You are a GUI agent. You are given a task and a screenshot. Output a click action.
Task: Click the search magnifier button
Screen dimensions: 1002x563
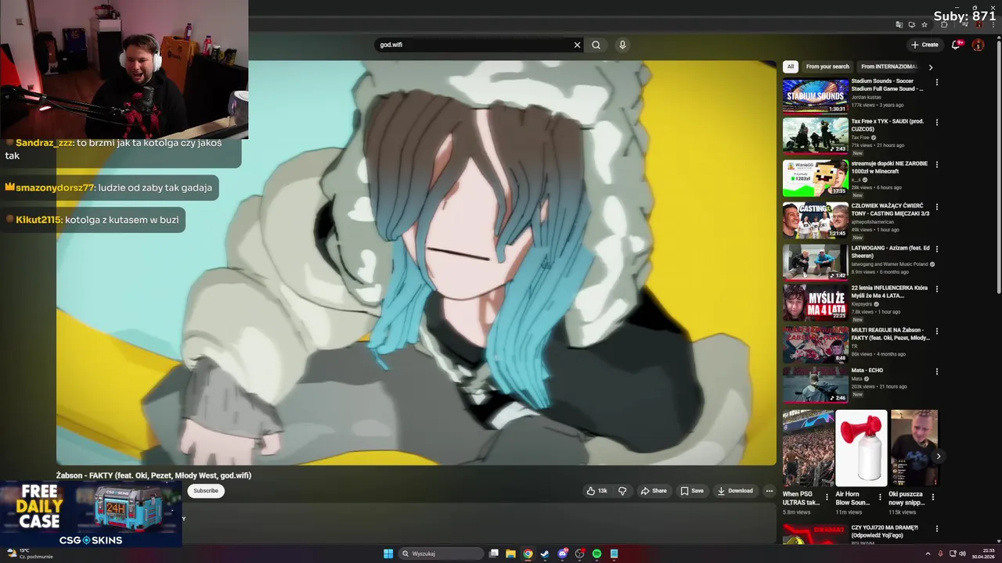click(x=596, y=45)
